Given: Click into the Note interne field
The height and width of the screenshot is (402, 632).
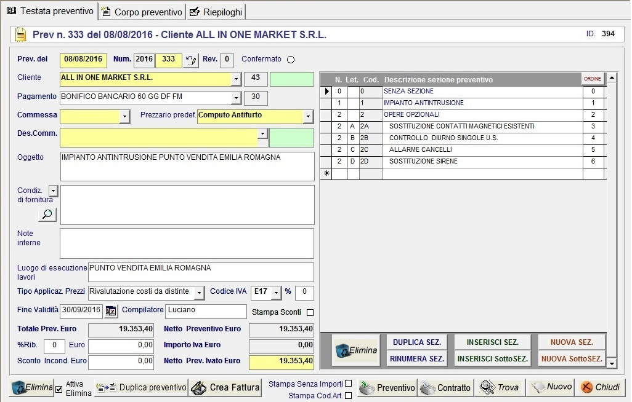Looking at the screenshot, I should [x=187, y=243].
